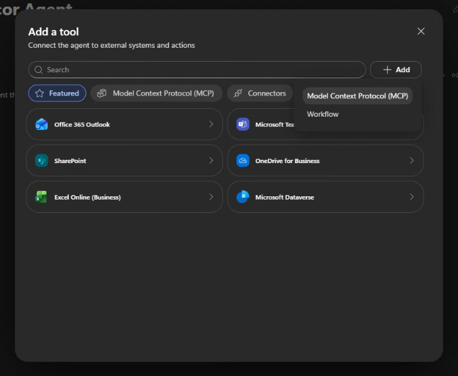Click the star icon in Featured tab
The height and width of the screenshot is (376, 458).
(x=39, y=93)
